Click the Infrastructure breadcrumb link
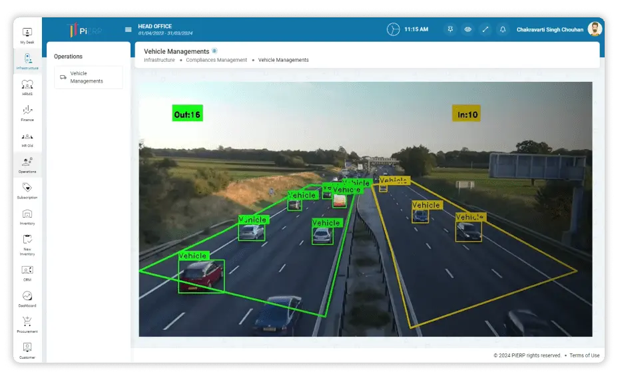The width and height of the screenshot is (618, 380). pyautogui.click(x=159, y=60)
